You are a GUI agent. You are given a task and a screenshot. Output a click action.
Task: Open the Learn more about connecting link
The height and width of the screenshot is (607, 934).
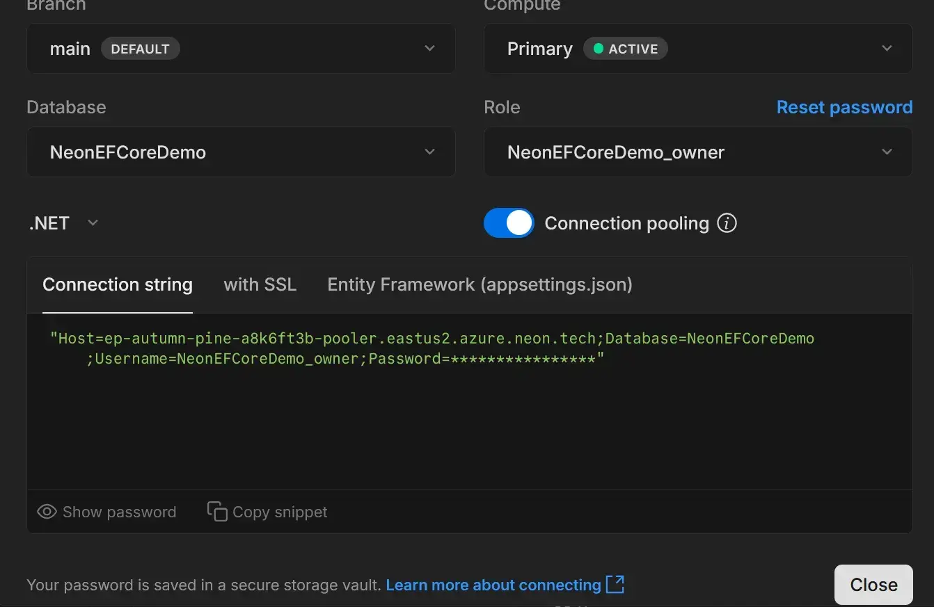[493, 585]
